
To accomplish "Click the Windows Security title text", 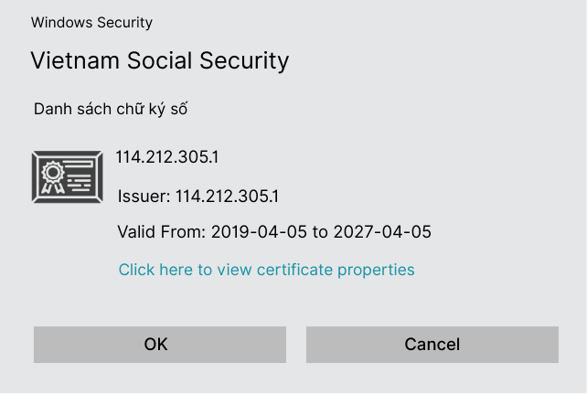I will [x=91, y=23].
